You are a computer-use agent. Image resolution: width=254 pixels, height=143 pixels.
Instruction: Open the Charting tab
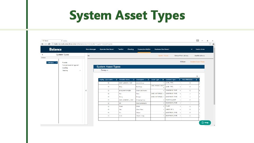pos(130,49)
